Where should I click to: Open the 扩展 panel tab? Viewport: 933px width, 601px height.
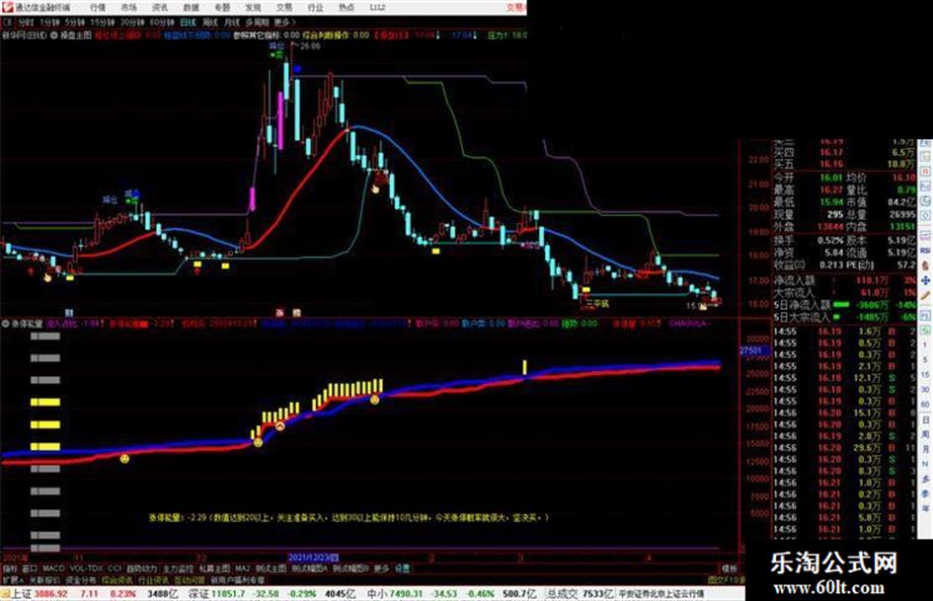(12, 579)
